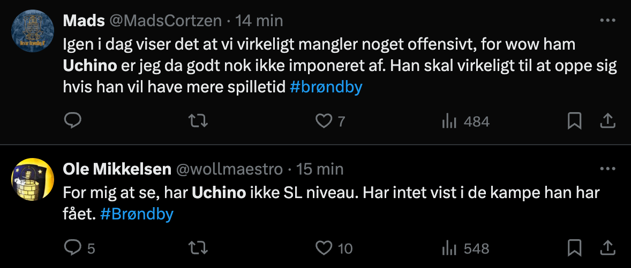This screenshot has width=631, height=268.
Task: Share Mads's tweet via share icon
Action: 607,121
